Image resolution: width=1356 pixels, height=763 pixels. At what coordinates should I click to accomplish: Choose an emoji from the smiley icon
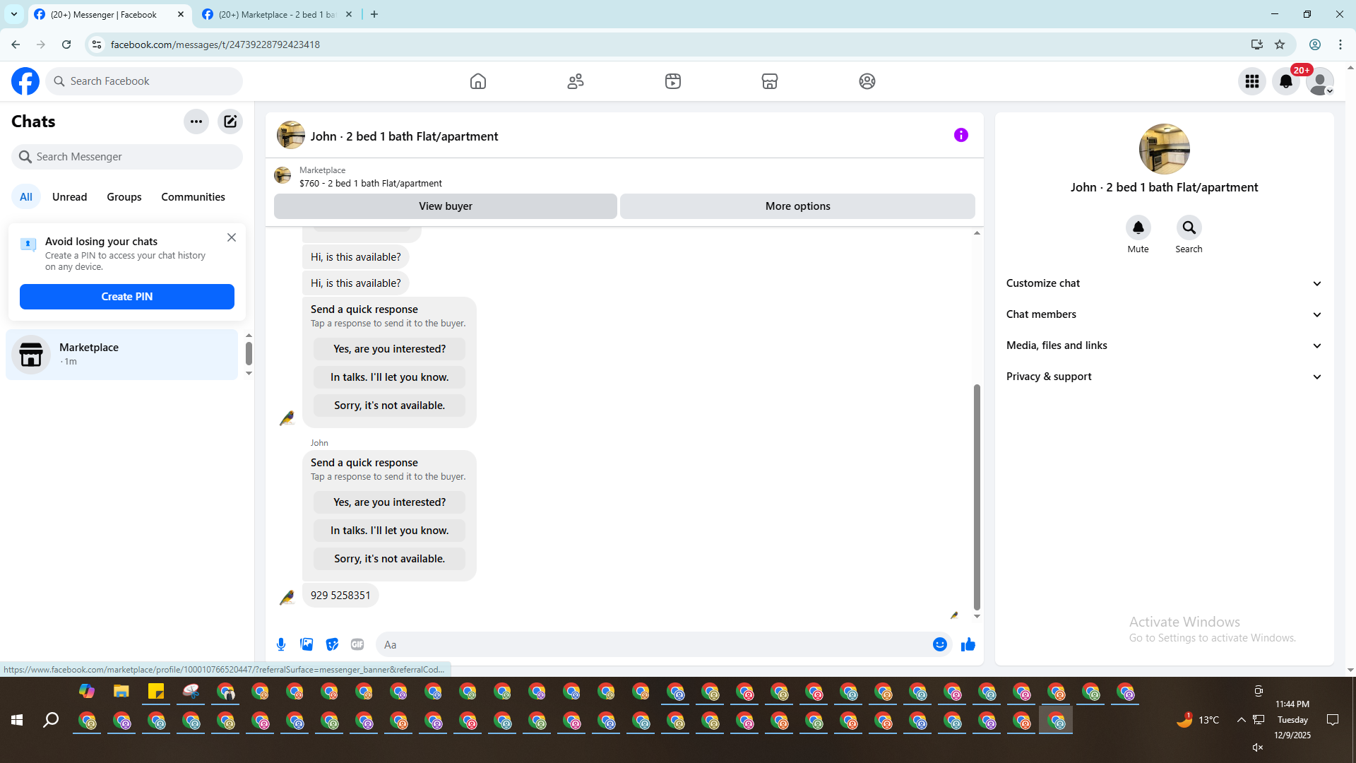(939, 644)
